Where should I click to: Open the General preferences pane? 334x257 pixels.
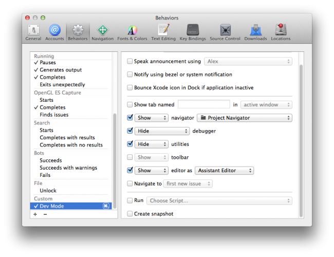pos(33,32)
